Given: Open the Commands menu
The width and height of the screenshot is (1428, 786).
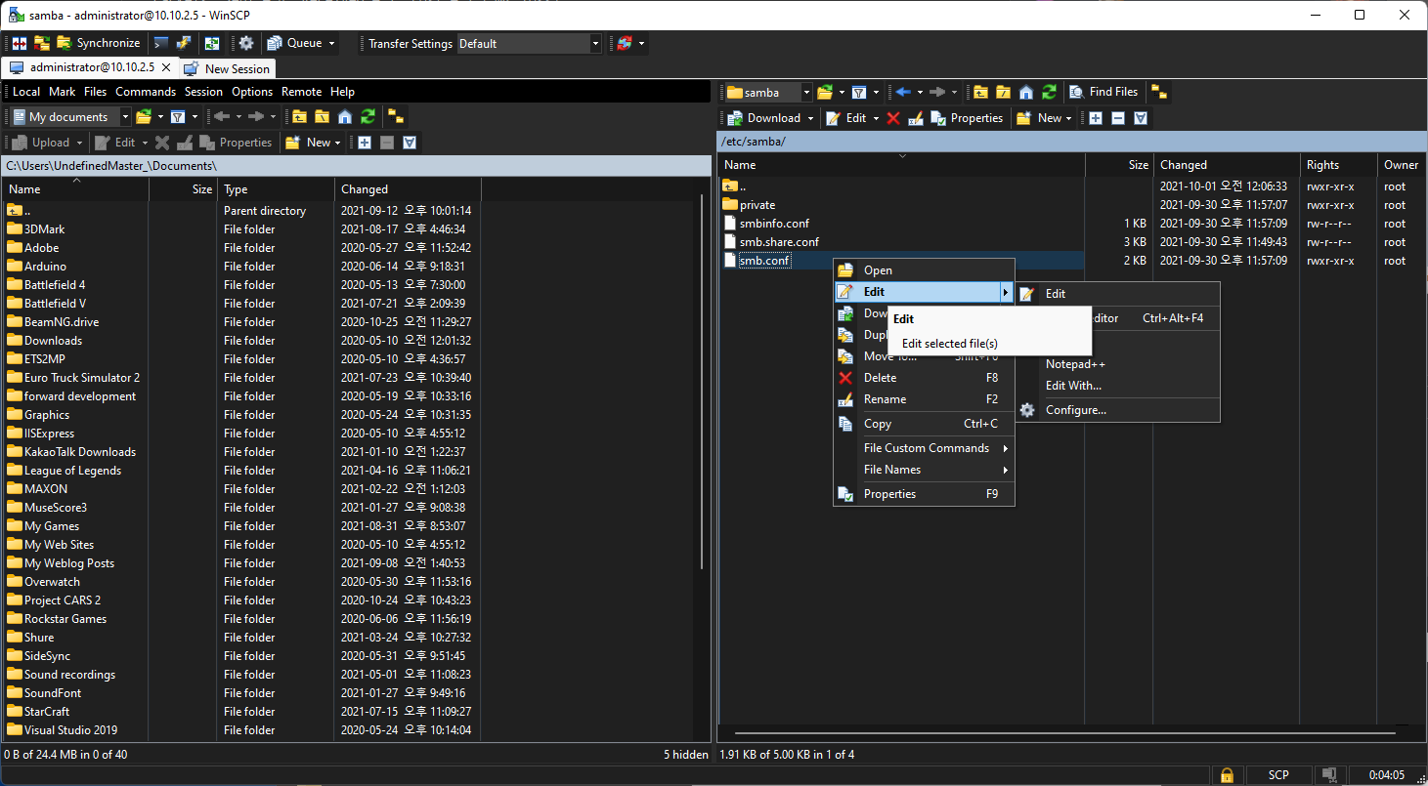Looking at the screenshot, I should click(146, 91).
